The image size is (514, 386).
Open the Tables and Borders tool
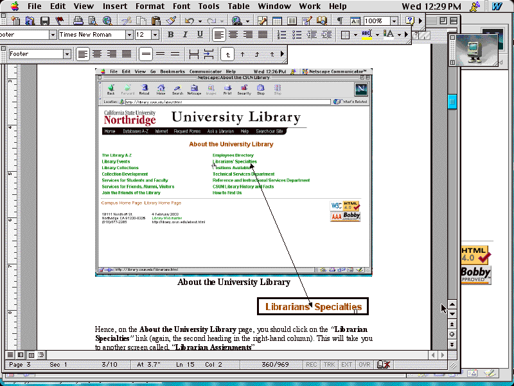click(262, 21)
